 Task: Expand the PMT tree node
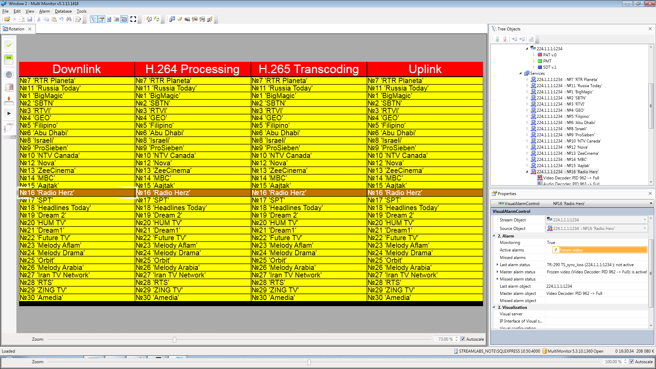[534, 61]
